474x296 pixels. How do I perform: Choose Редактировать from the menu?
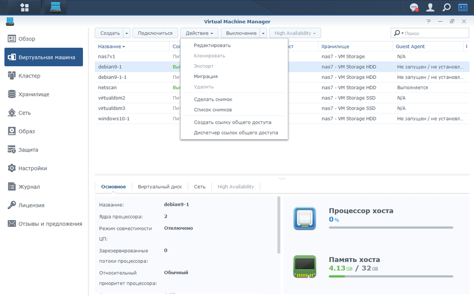coord(212,45)
